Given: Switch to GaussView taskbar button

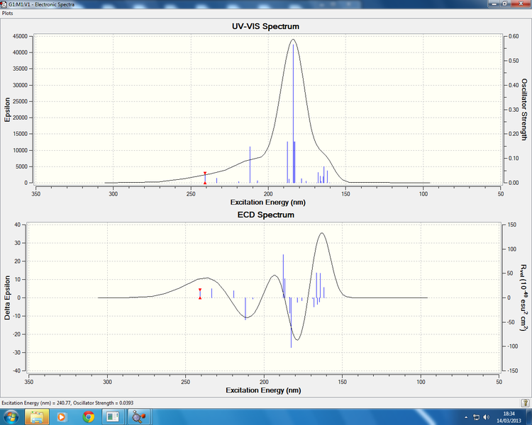Looking at the screenshot, I should click(139, 416).
